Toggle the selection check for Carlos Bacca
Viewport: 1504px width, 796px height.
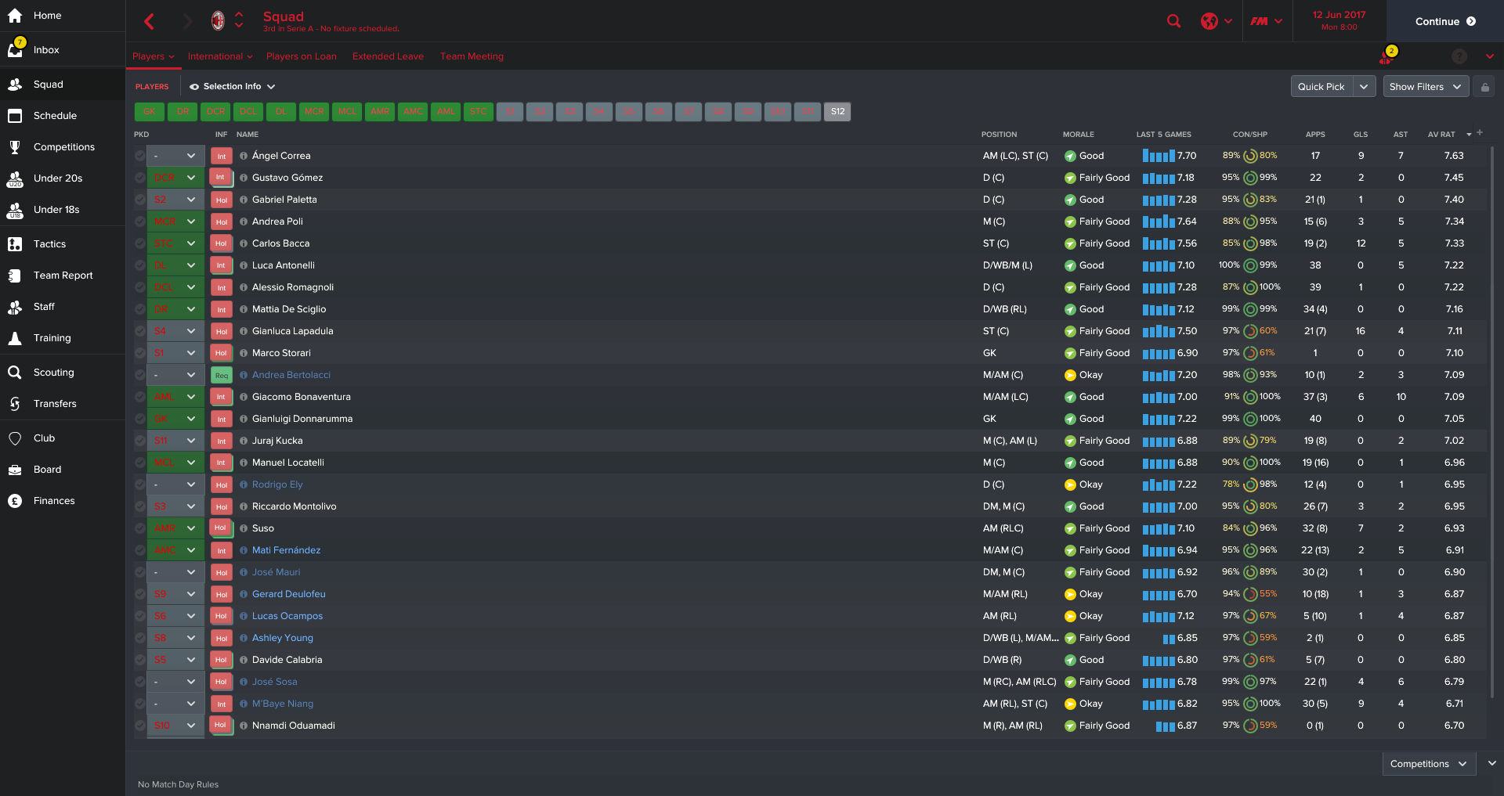pyautogui.click(x=139, y=243)
